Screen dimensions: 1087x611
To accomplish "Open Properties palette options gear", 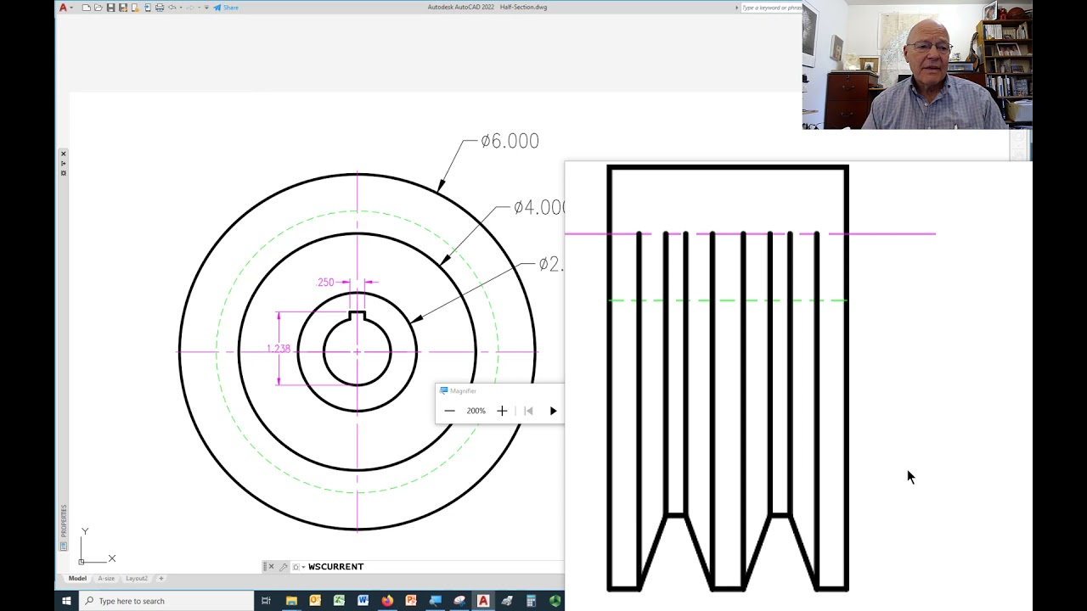I will click(63, 172).
